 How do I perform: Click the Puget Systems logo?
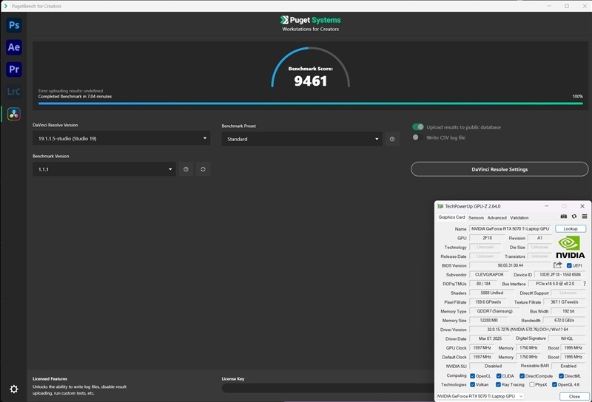click(310, 20)
